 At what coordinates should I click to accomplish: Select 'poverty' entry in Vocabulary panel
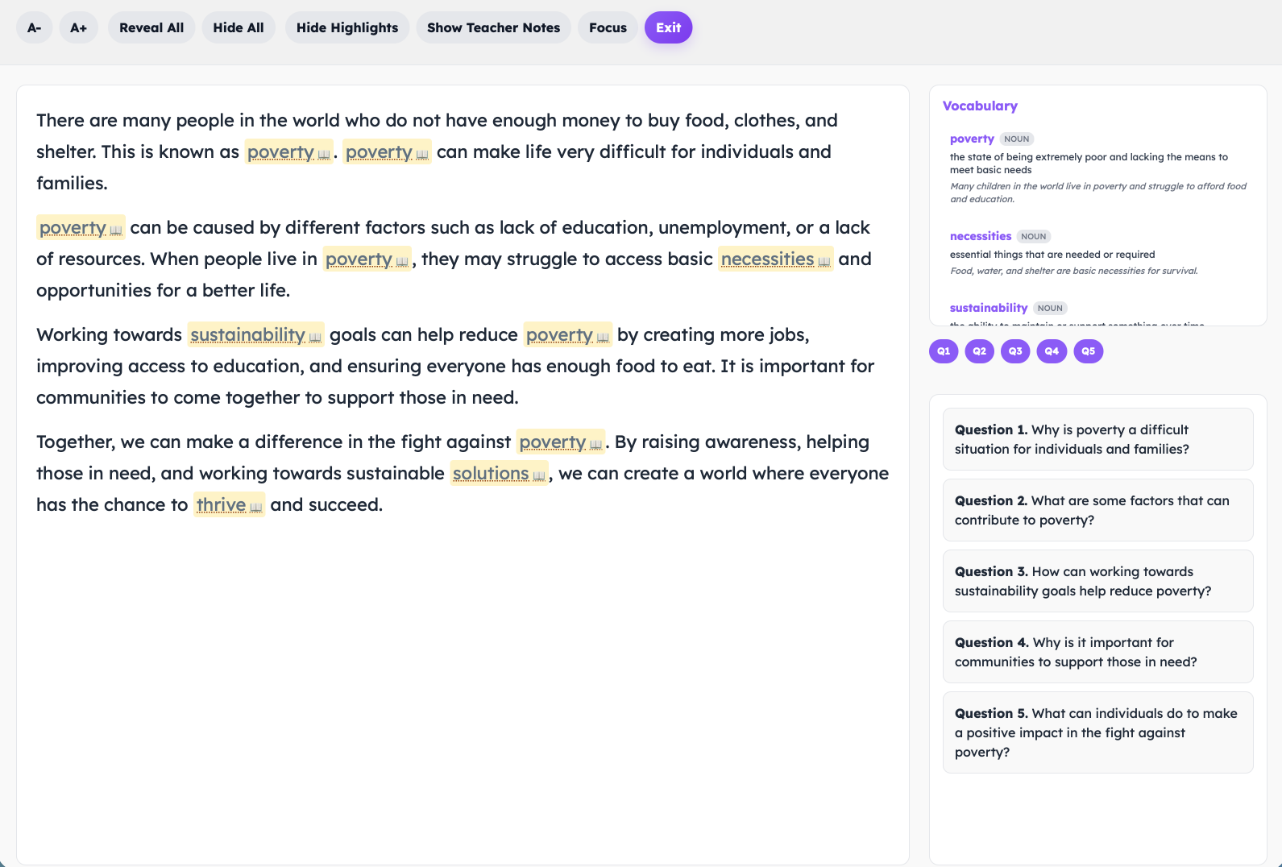[972, 139]
